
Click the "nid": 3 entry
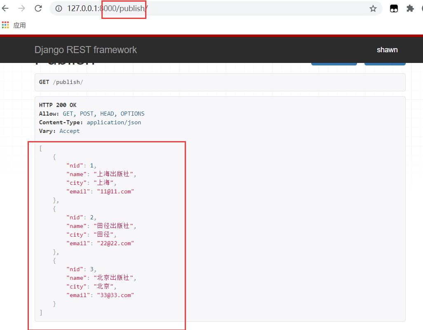pos(81,270)
